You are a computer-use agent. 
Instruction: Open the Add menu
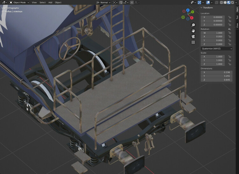click(50, 3)
